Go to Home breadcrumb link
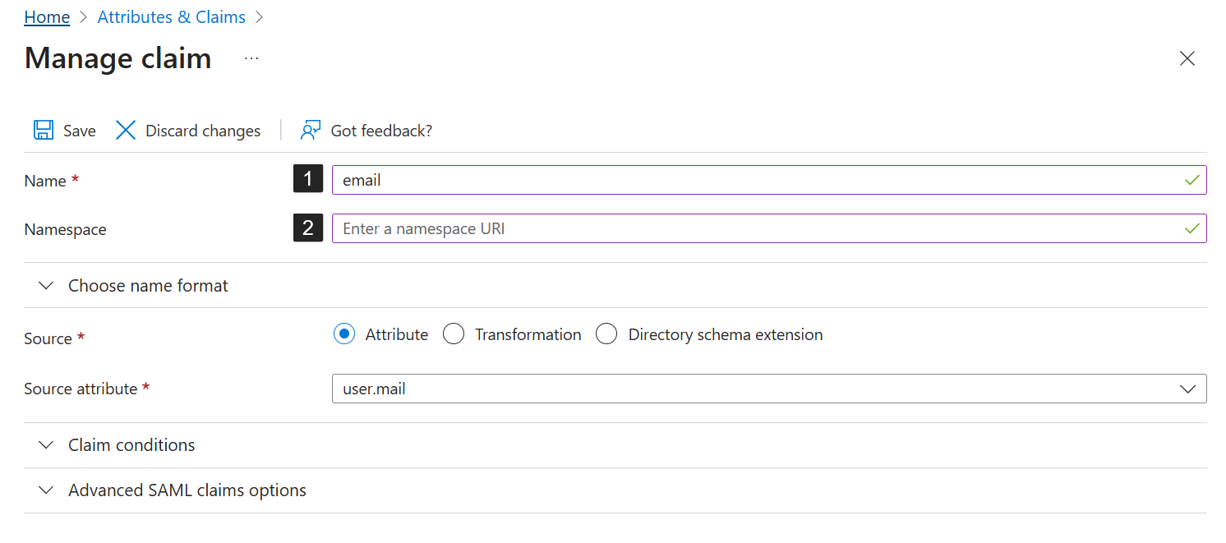Image resolution: width=1226 pixels, height=543 pixels. [x=47, y=17]
